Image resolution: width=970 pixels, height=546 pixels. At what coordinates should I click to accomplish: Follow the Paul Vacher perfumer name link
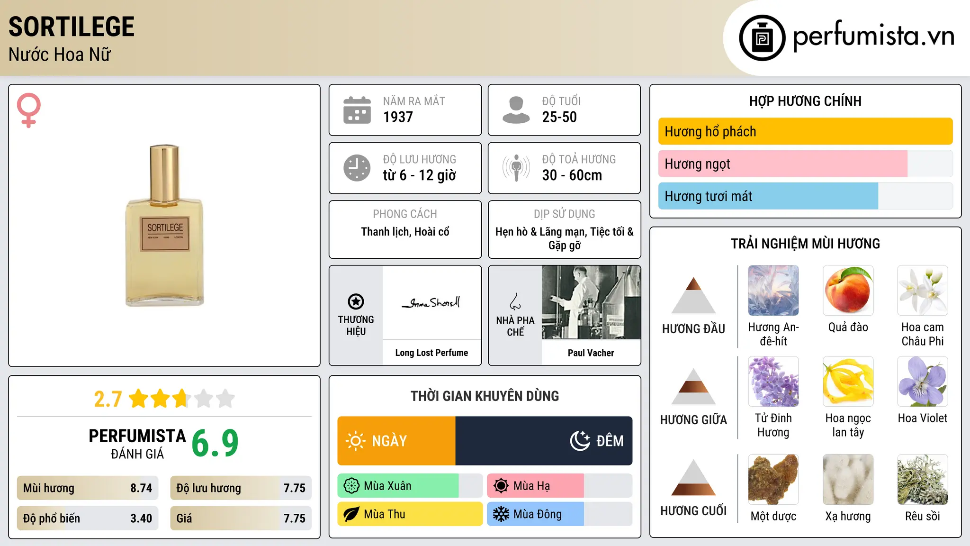tap(591, 353)
